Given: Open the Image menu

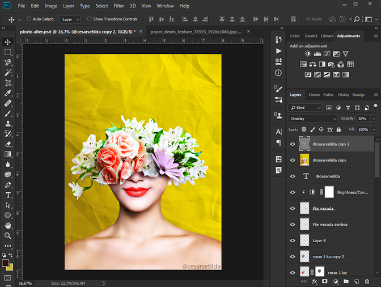Looking at the screenshot, I should pyautogui.click(x=50, y=6).
